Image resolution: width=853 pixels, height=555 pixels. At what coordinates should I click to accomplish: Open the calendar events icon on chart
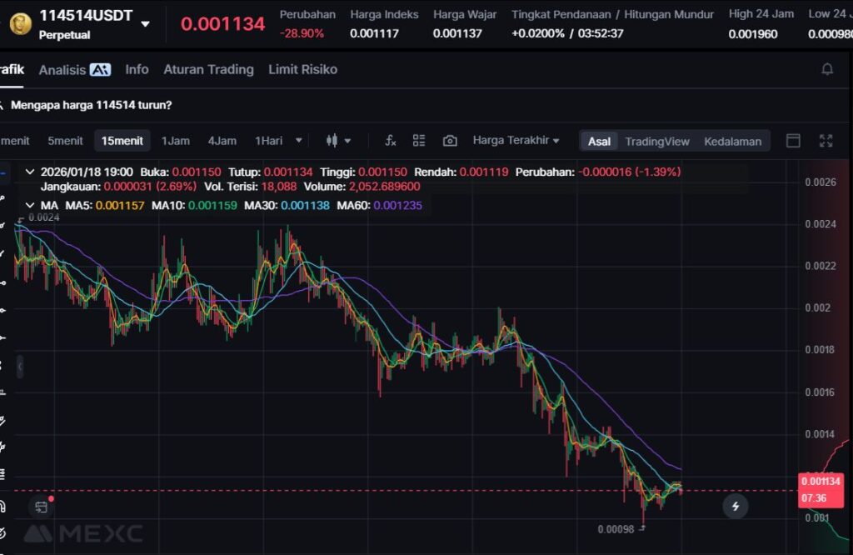click(42, 506)
